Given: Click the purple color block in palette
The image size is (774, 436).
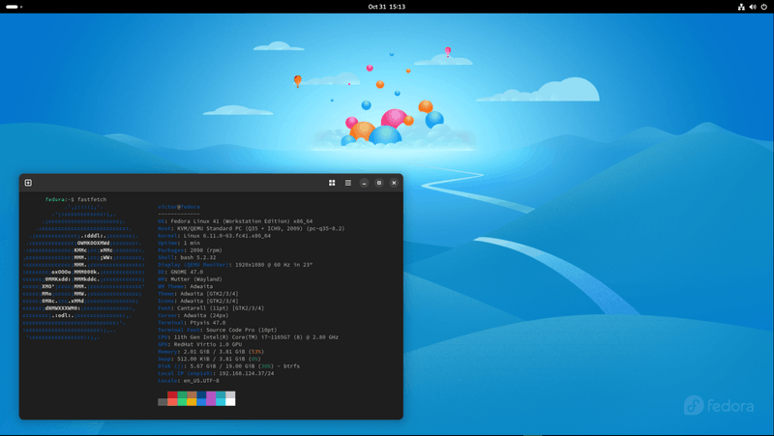Looking at the screenshot, I should 211,395.
